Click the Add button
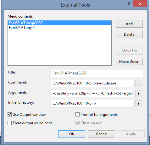 click(129, 24)
